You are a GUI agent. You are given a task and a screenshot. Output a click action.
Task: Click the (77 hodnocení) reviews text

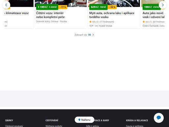pyautogui.click(x=107, y=22)
